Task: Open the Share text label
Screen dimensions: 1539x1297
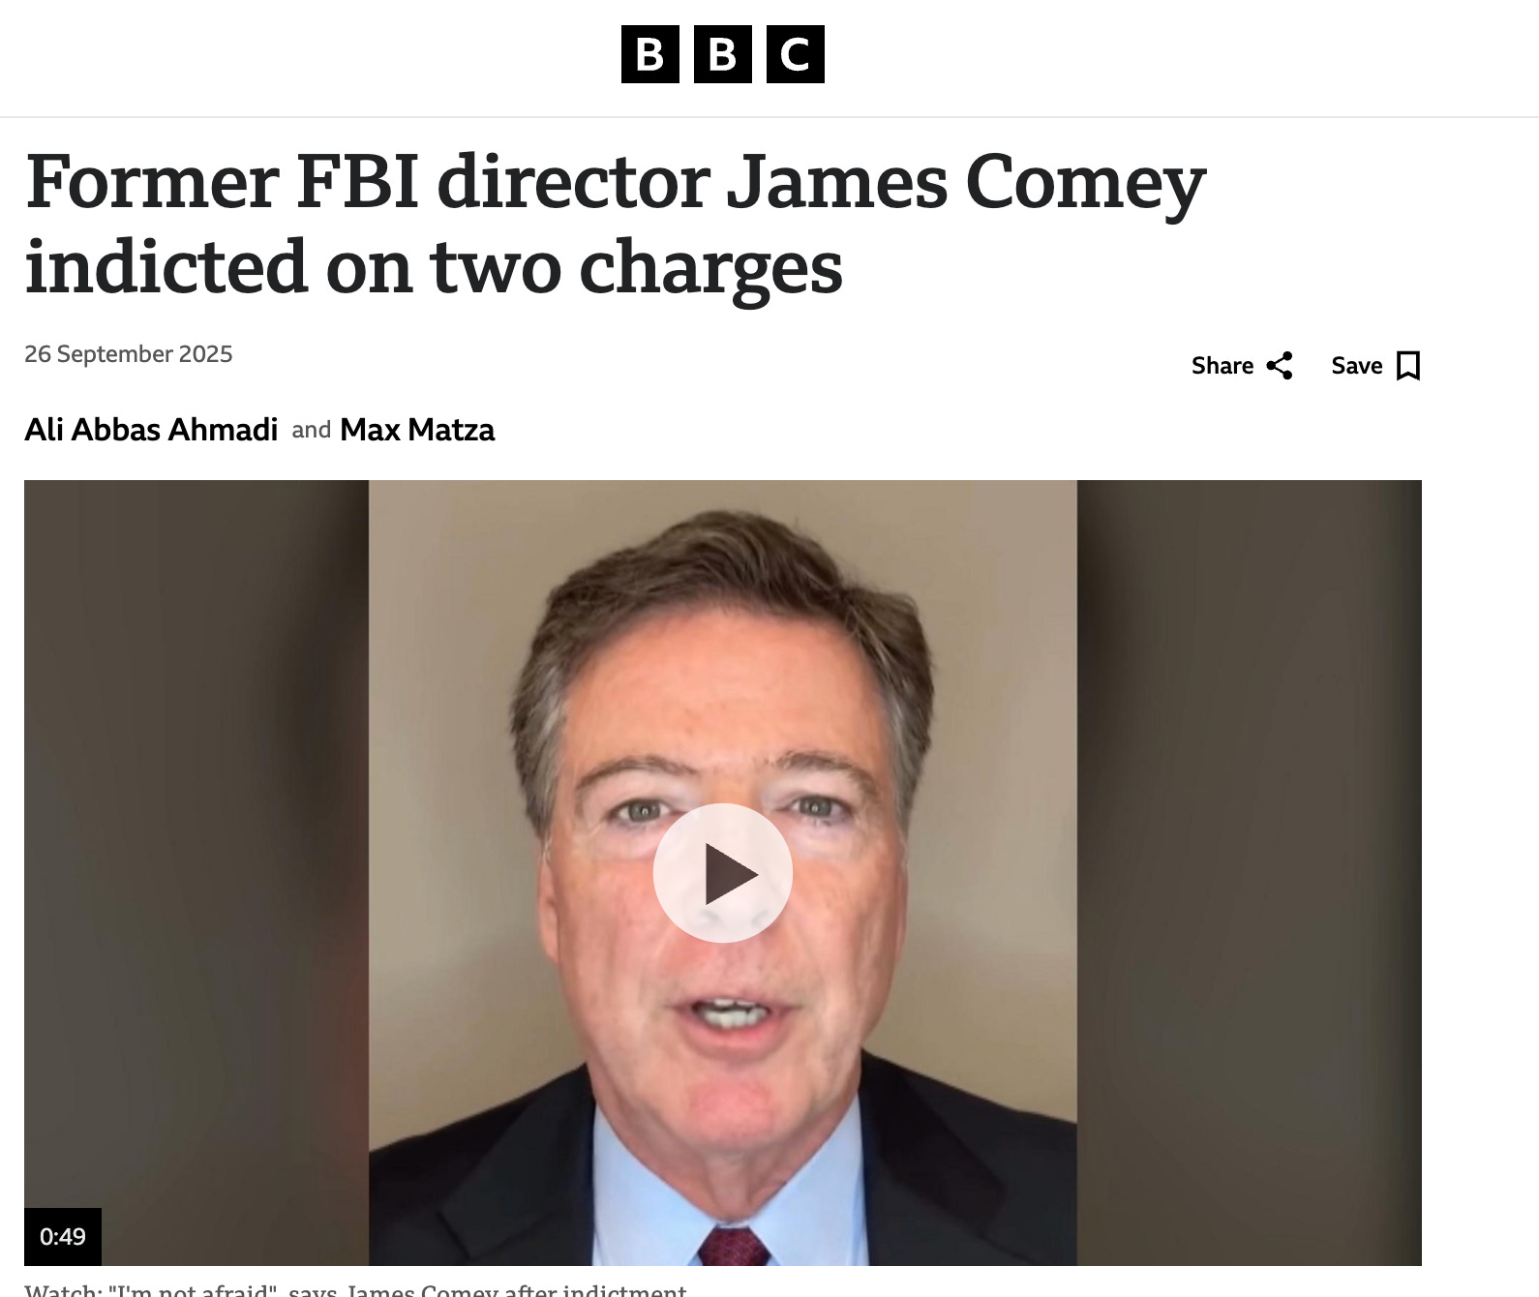Action: pos(1222,366)
